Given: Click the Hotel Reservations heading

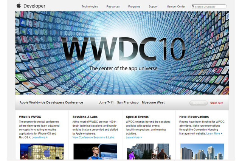Looking at the screenshot, I should coord(194,117).
